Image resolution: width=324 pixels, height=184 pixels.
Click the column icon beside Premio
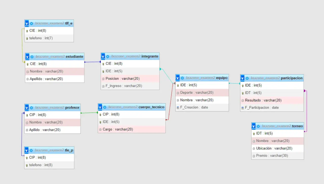pyautogui.click(x=254, y=156)
